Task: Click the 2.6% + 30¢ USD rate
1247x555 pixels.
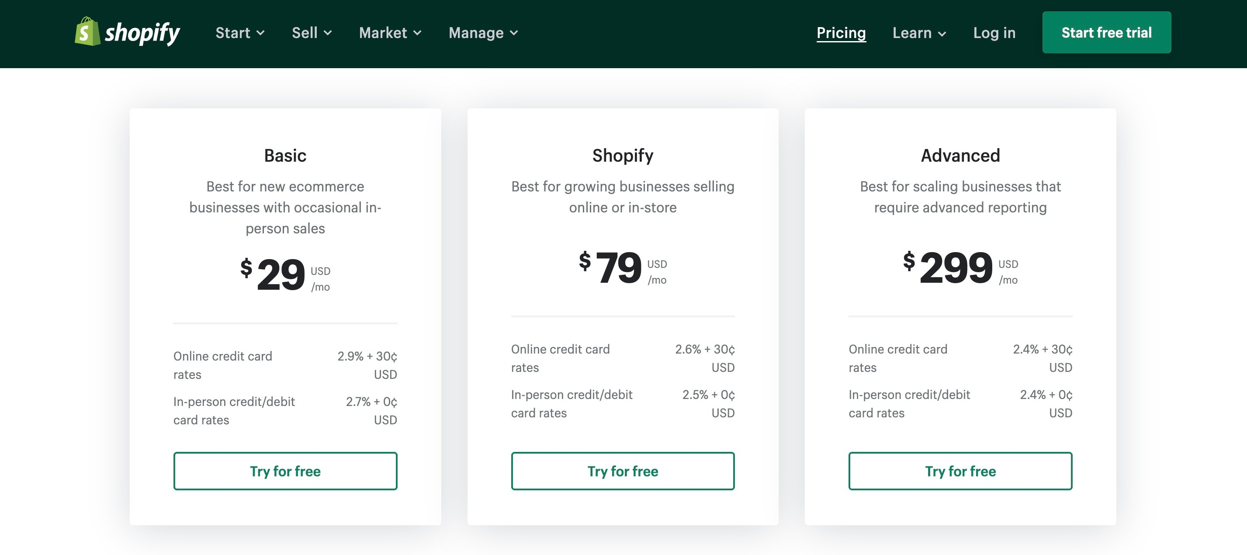Action: click(x=705, y=358)
